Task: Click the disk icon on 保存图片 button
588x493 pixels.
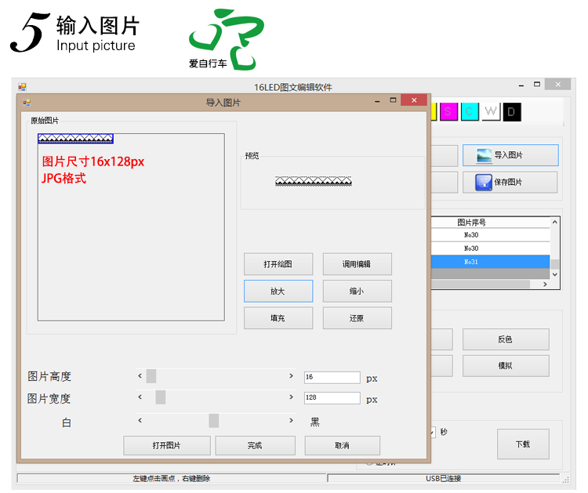Action: click(x=484, y=183)
